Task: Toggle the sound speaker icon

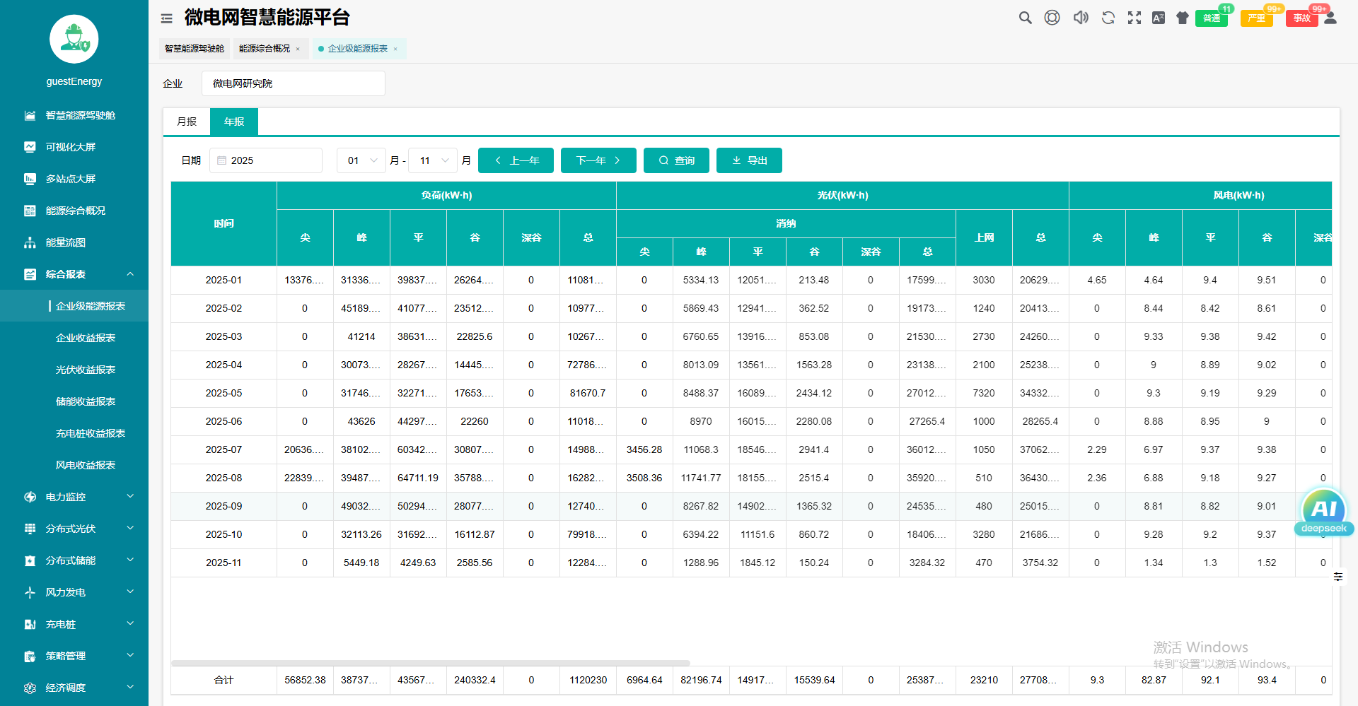Action: tap(1081, 18)
